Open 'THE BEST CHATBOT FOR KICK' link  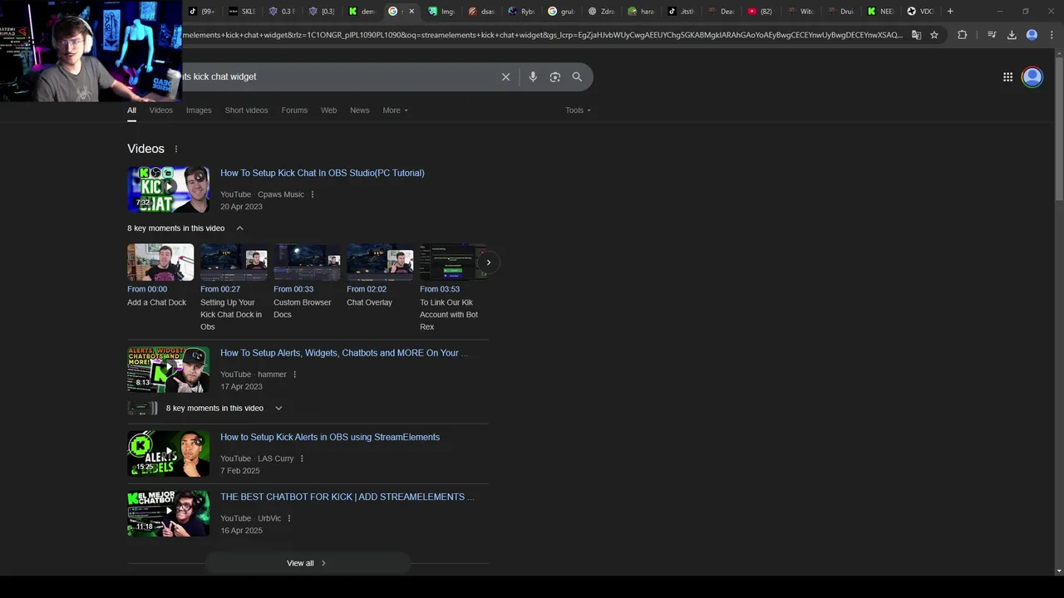(347, 497)
